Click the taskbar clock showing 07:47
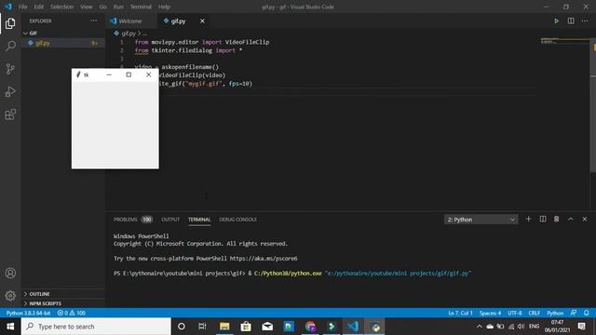 click(x=557, y=327)
